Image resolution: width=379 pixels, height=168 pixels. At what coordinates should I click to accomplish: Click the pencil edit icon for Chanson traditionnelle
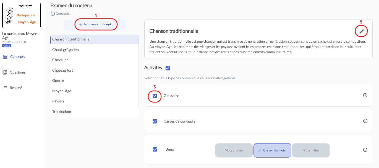(361, 31)
